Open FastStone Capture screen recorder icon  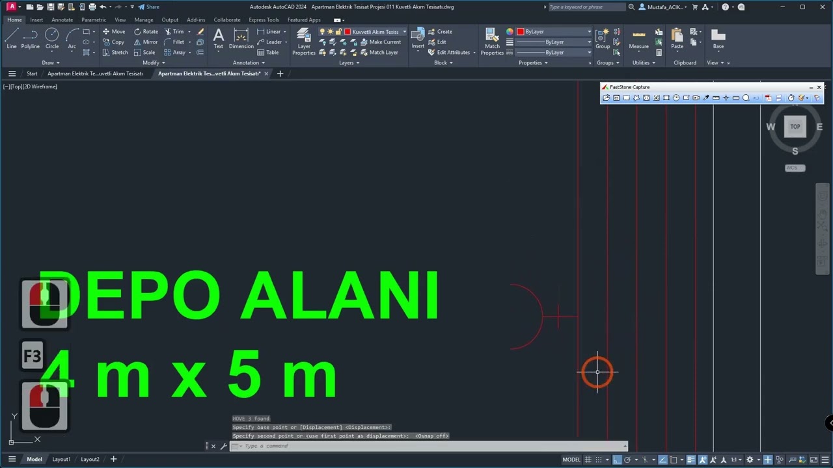click(696, 97)
